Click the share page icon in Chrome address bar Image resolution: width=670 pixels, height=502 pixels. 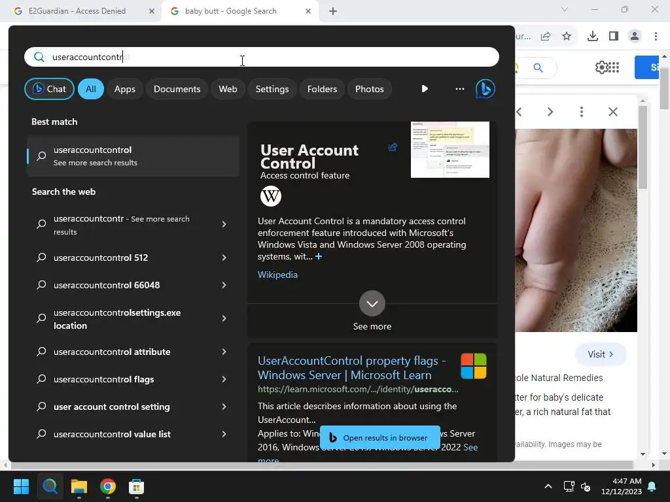[546, 37]
